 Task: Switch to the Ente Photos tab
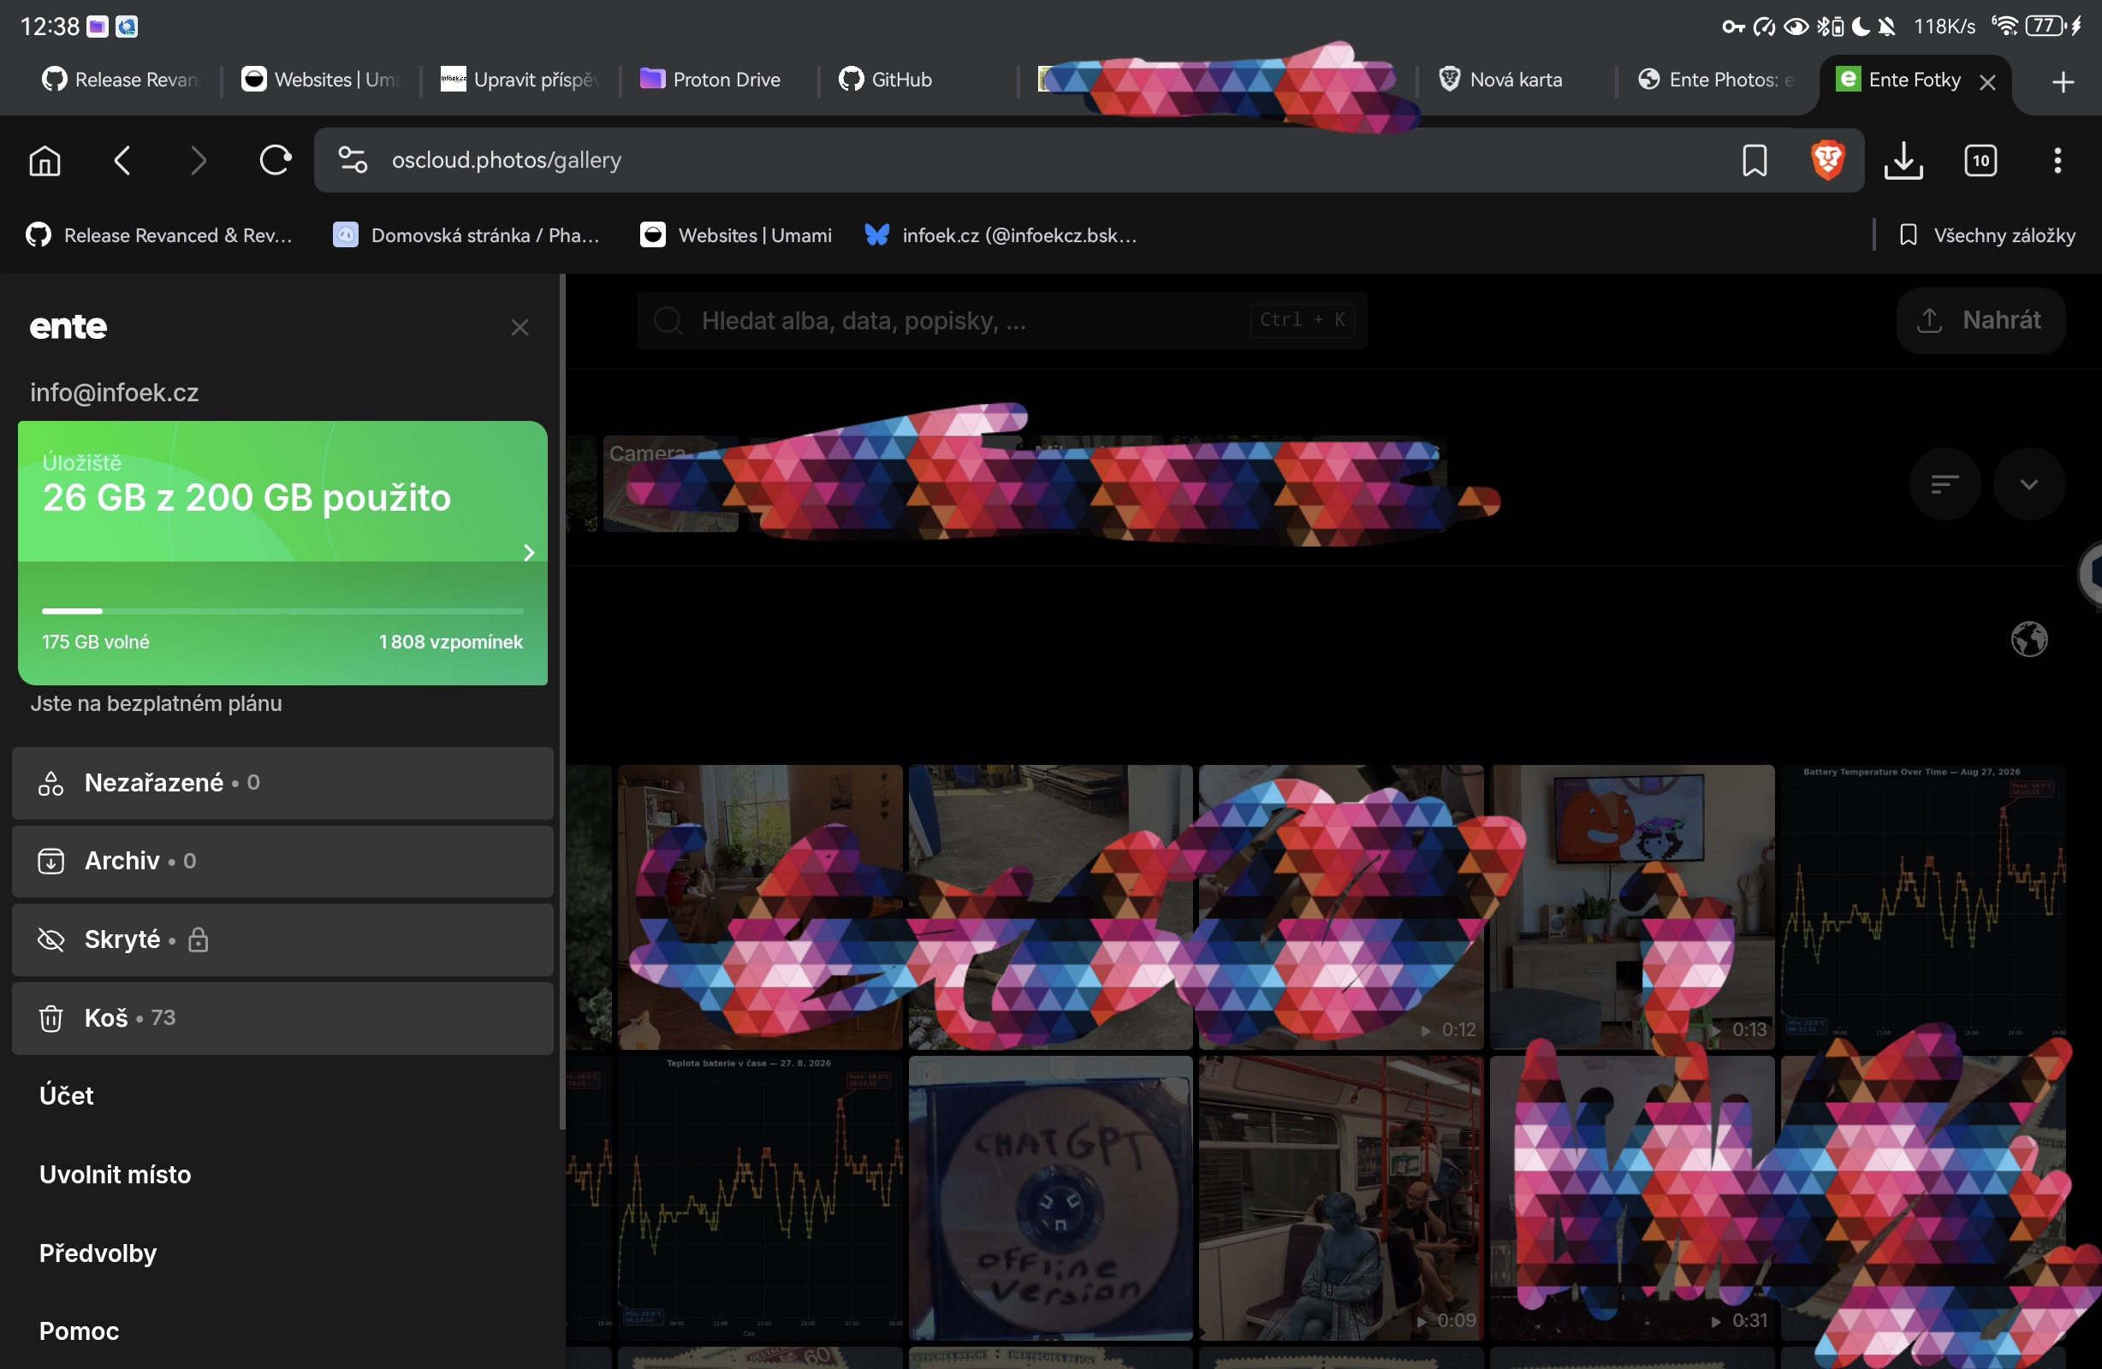[x=1715, y=80]
